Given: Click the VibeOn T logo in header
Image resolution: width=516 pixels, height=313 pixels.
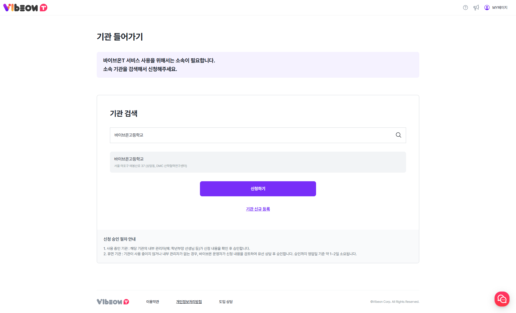Looking at the screenshot, I should [25, 8].
